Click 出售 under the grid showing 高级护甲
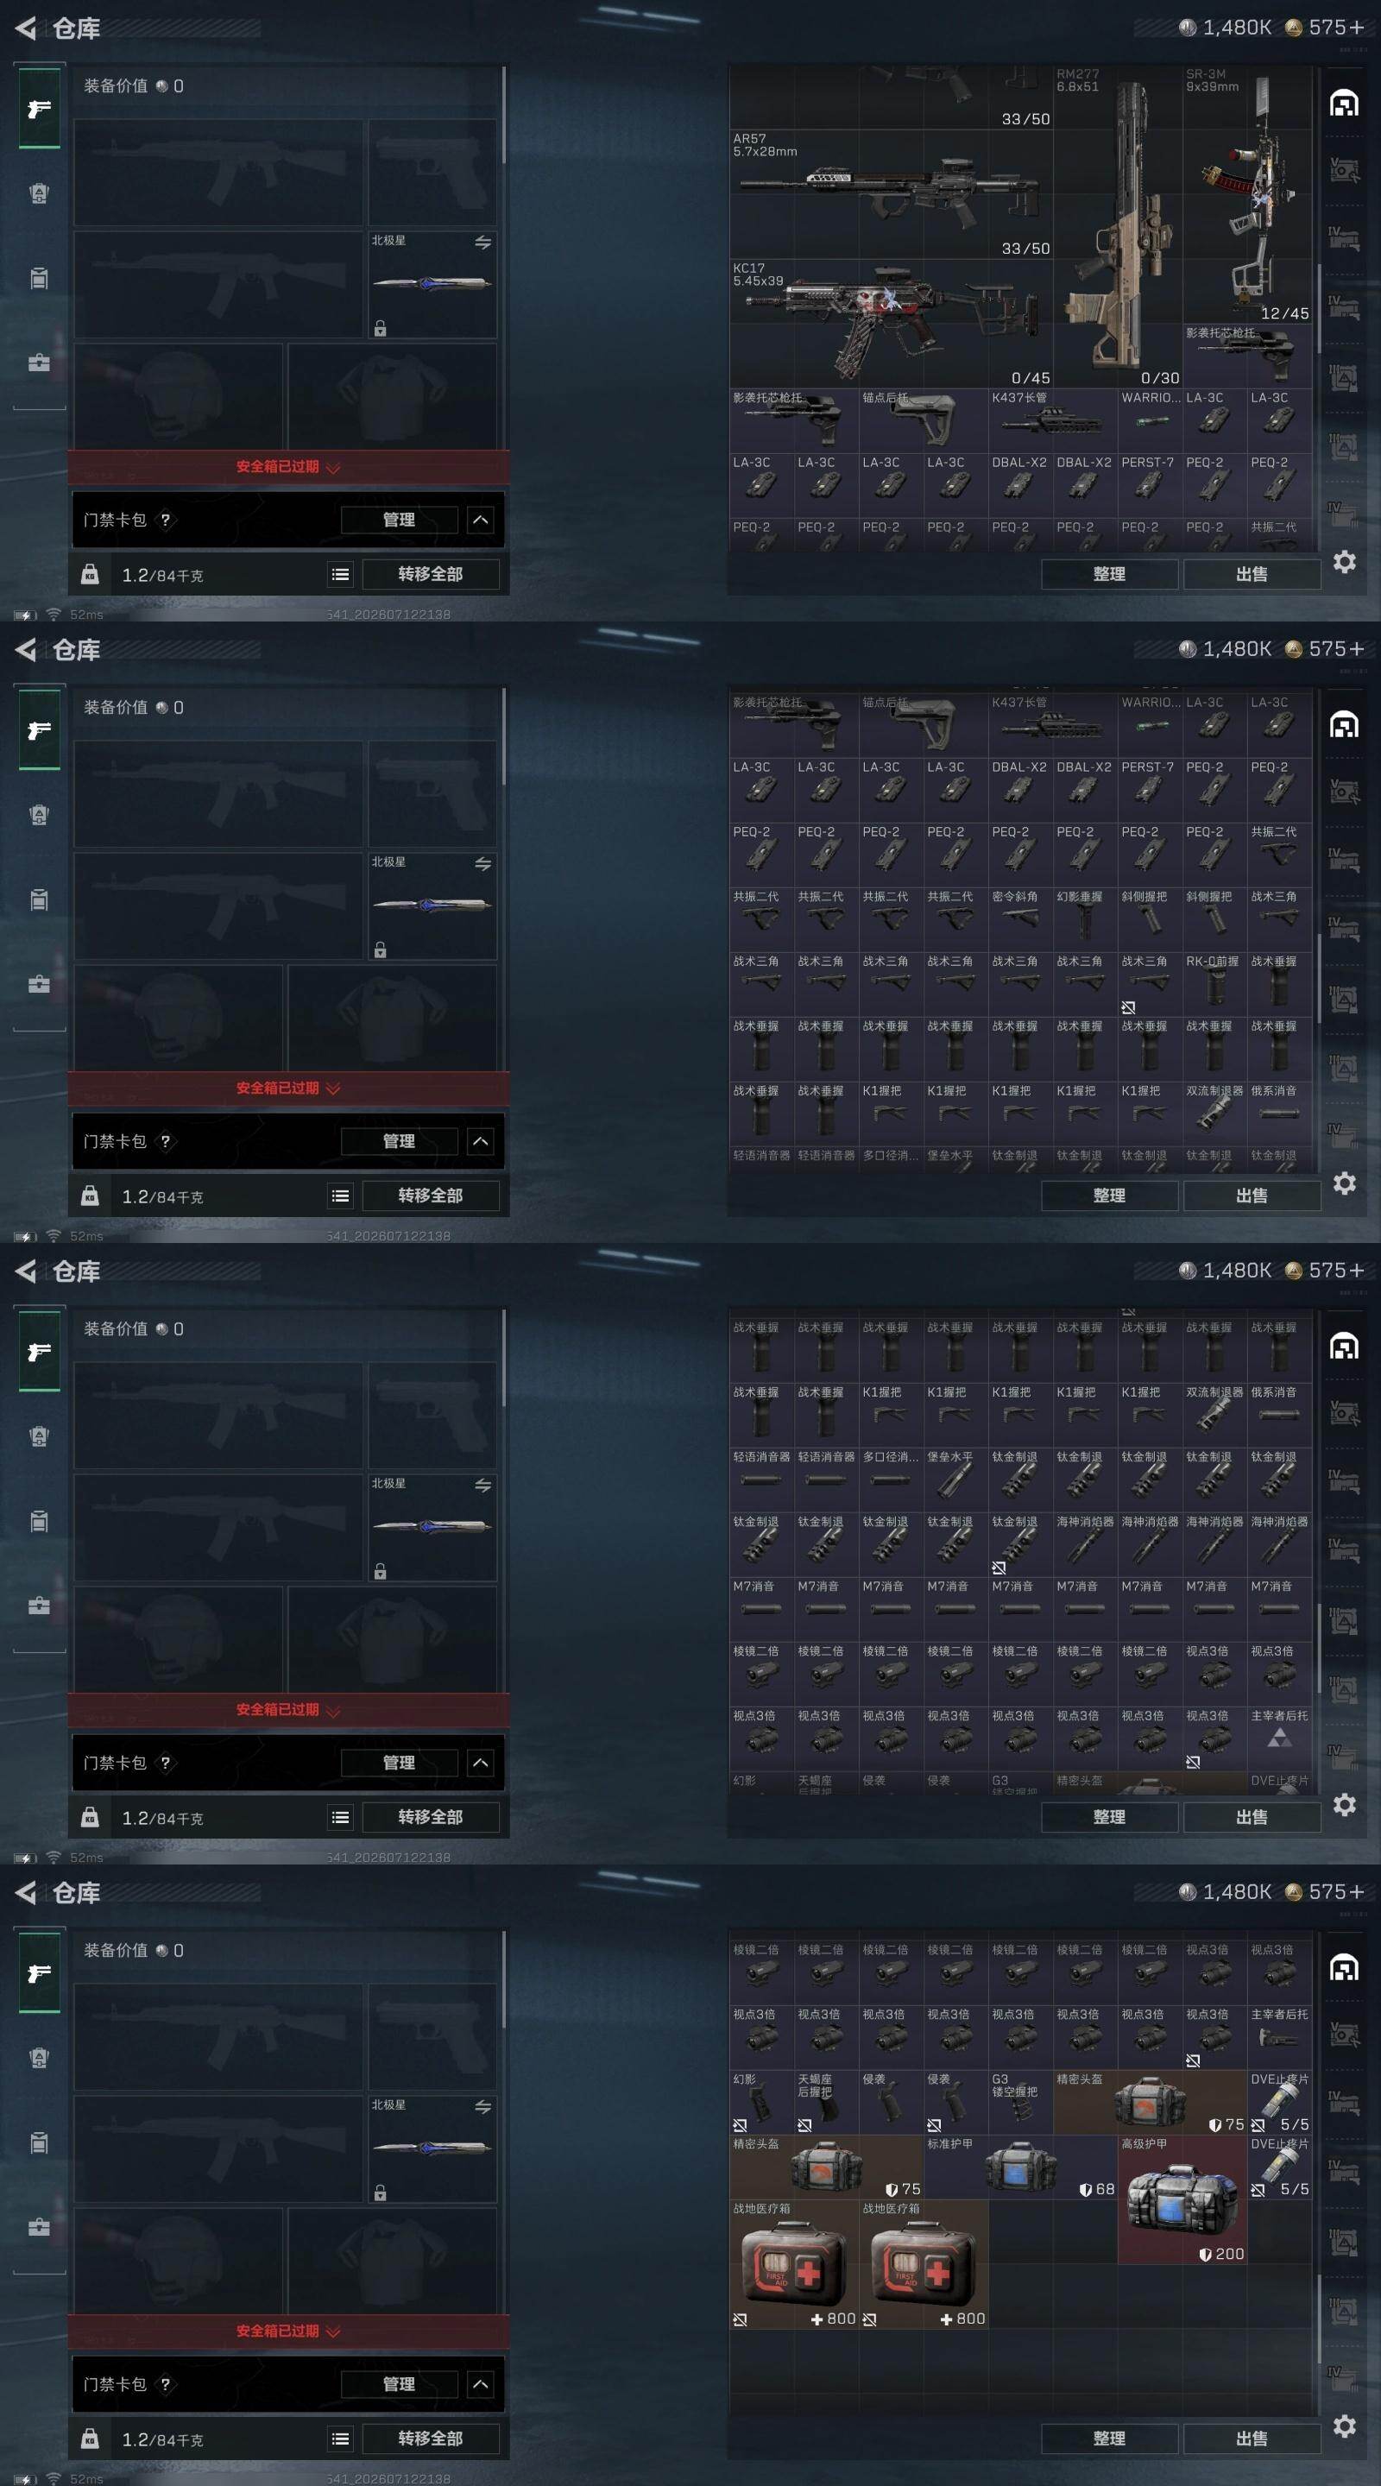The height and width of the screenshot is (2486, 1381). click(x=1252, y=2439)
